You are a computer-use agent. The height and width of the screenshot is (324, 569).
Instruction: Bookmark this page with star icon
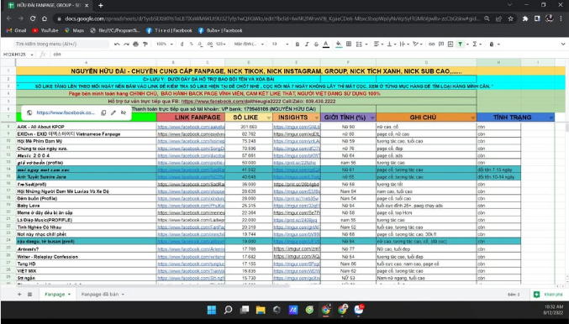pos(510,18)
